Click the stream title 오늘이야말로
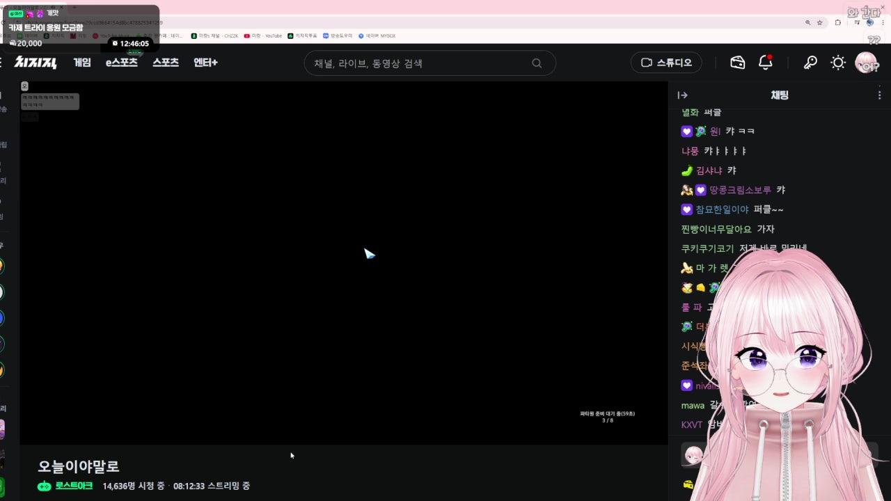 point(79,466)
